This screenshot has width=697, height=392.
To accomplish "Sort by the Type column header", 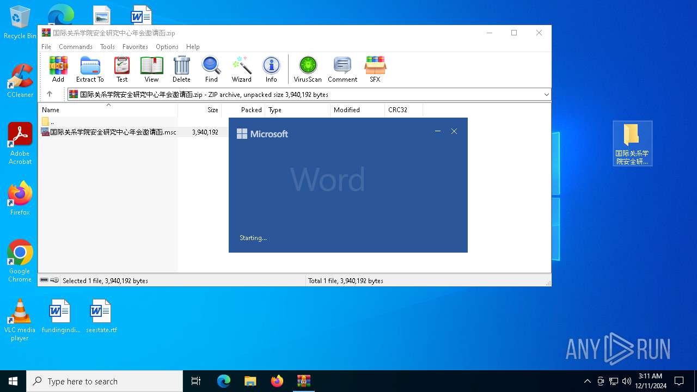I will pyautogui.click(x=297, y=109).
